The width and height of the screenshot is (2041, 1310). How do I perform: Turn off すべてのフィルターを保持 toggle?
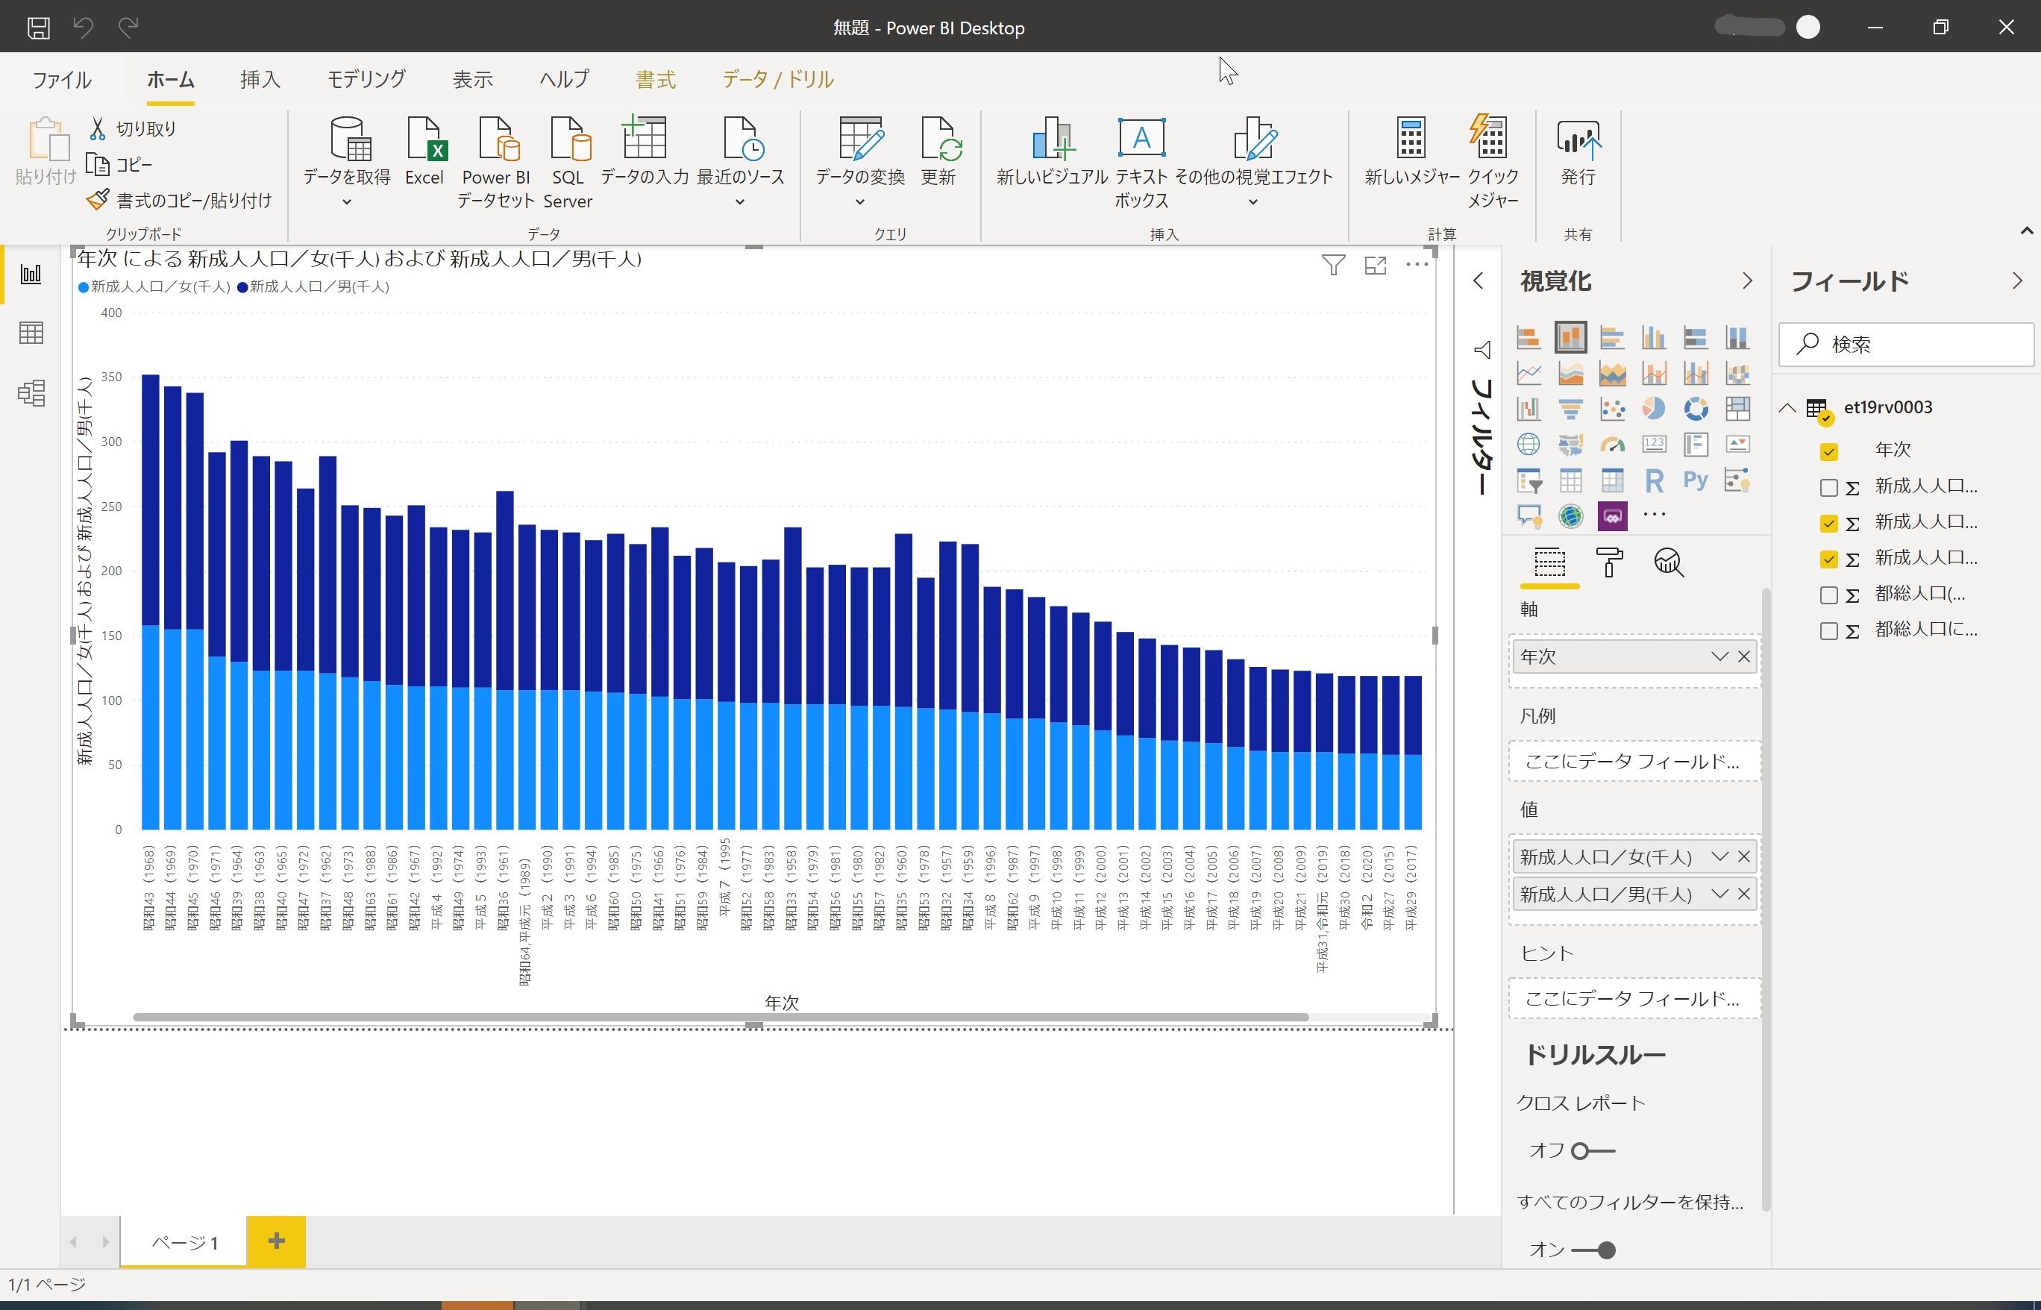pyautogui.click(x=1593, y=1250)
